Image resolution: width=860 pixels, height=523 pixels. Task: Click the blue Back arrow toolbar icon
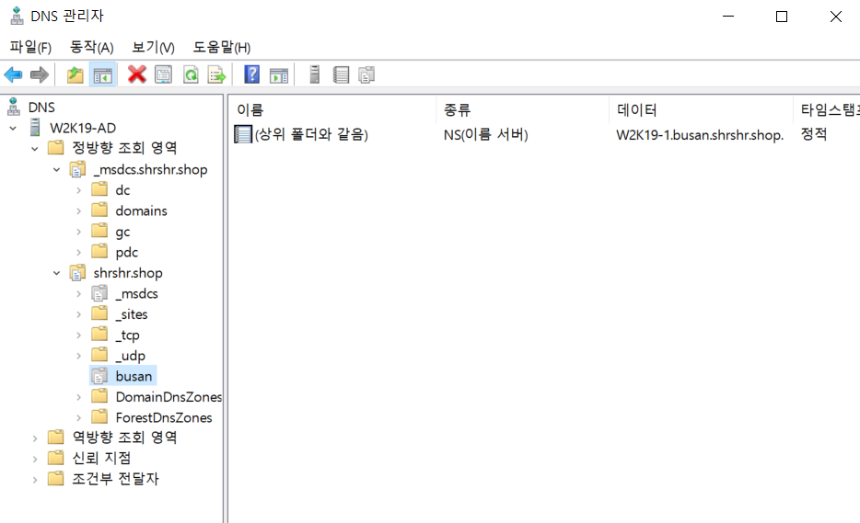[x=13, y=74]
